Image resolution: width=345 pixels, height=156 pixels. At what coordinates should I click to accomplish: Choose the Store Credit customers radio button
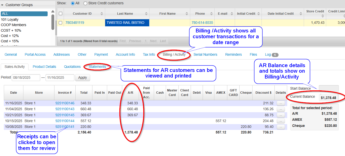(x=85, y=3)
